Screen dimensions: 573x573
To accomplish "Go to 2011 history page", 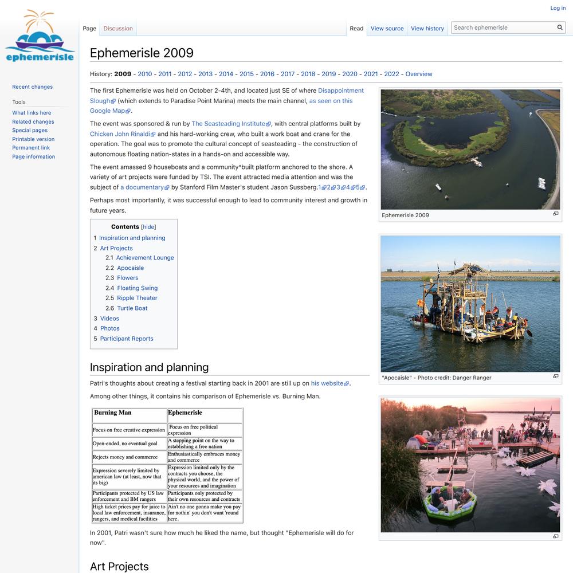I will click(165, 74).
